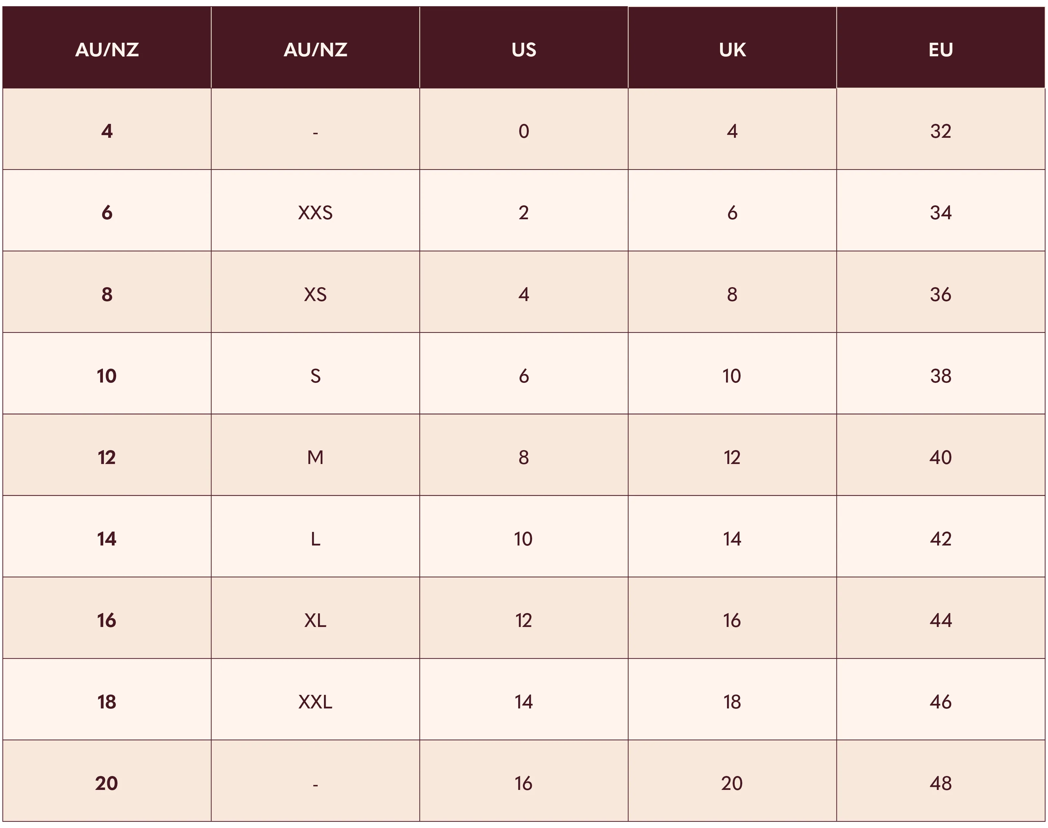Screen dimensions: 1048x828
Task: Click the XXL size cell
Action: coord(315,701)
